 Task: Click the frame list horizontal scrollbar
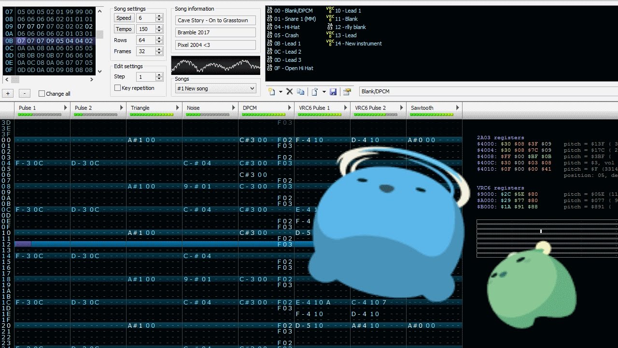pyautogui.click(x=50, y=79)
